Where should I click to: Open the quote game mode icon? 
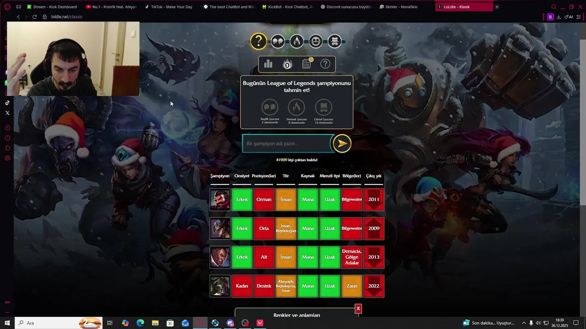(278, 42)
